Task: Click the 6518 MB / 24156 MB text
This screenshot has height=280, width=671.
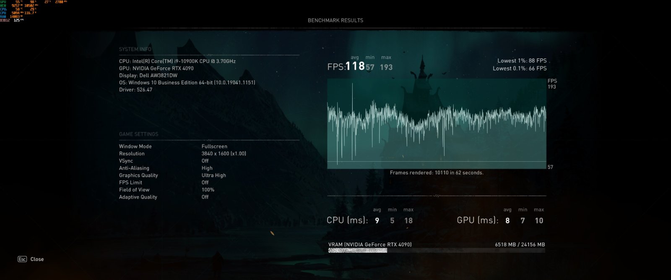Action: click(x=520, y=244)
